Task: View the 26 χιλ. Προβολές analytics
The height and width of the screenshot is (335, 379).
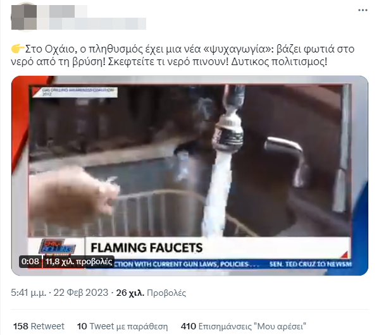Action: pos(151,293)
